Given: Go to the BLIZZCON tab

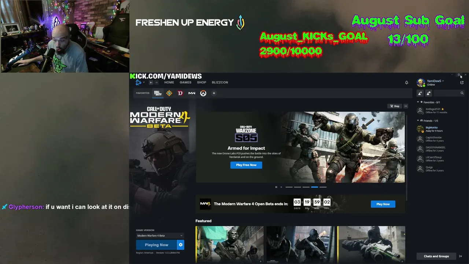Looking at the screenshot, I should (x=220, y=82).
